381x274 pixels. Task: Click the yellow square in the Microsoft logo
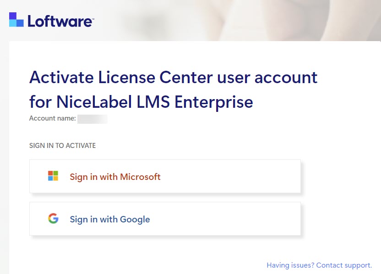[56, 179]
